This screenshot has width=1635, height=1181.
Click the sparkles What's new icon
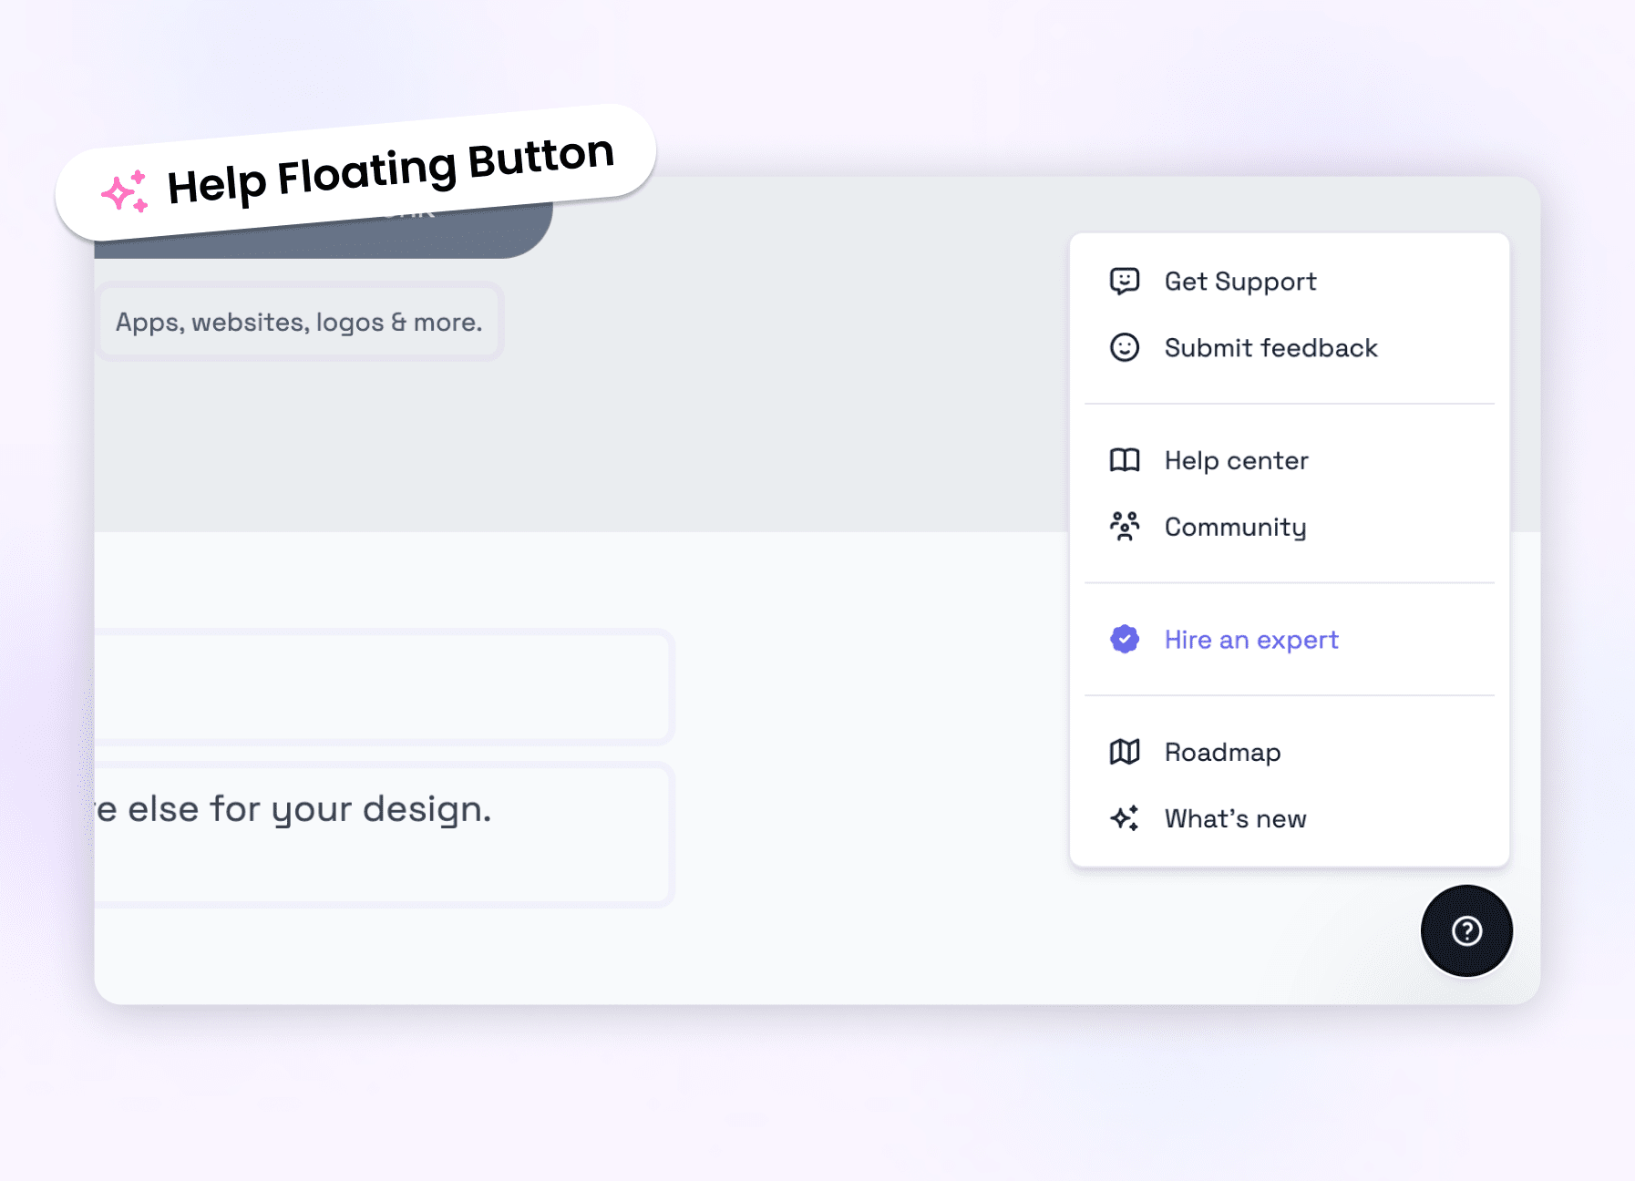[1125, 818]
